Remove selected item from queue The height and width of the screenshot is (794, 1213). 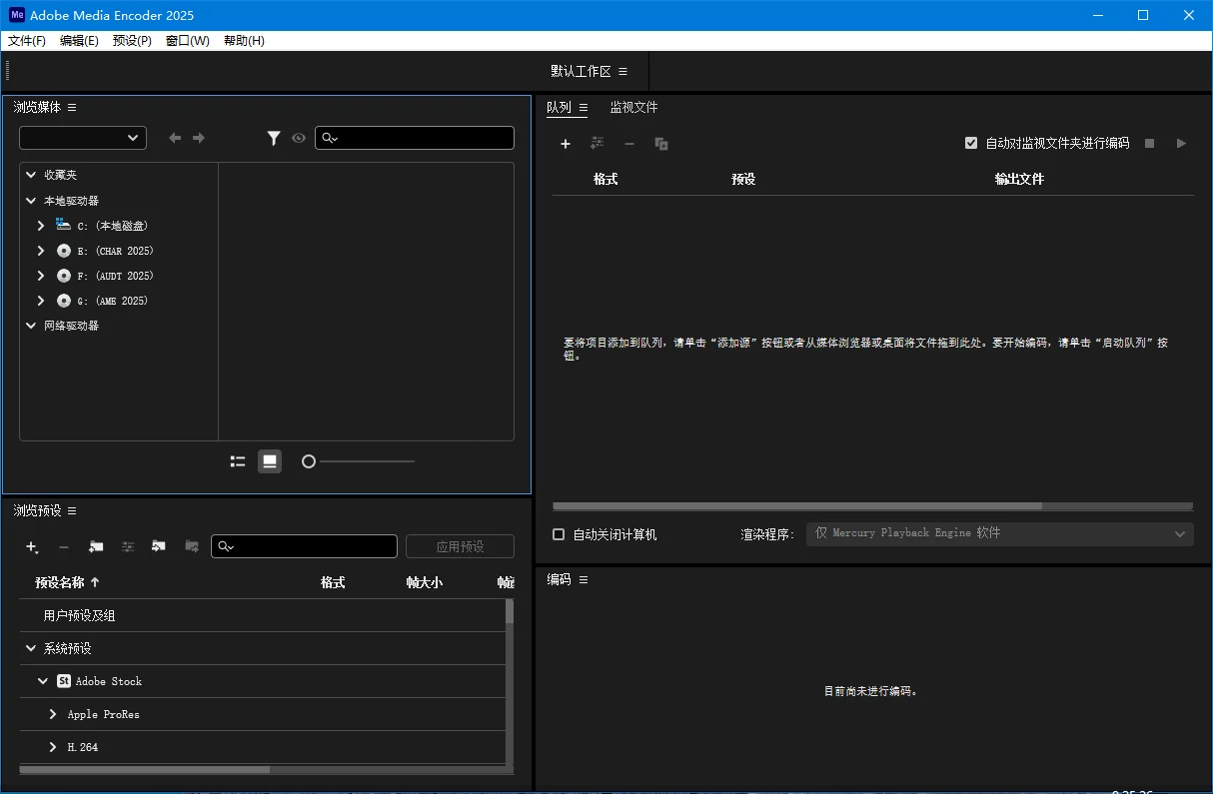click(629, 144)
